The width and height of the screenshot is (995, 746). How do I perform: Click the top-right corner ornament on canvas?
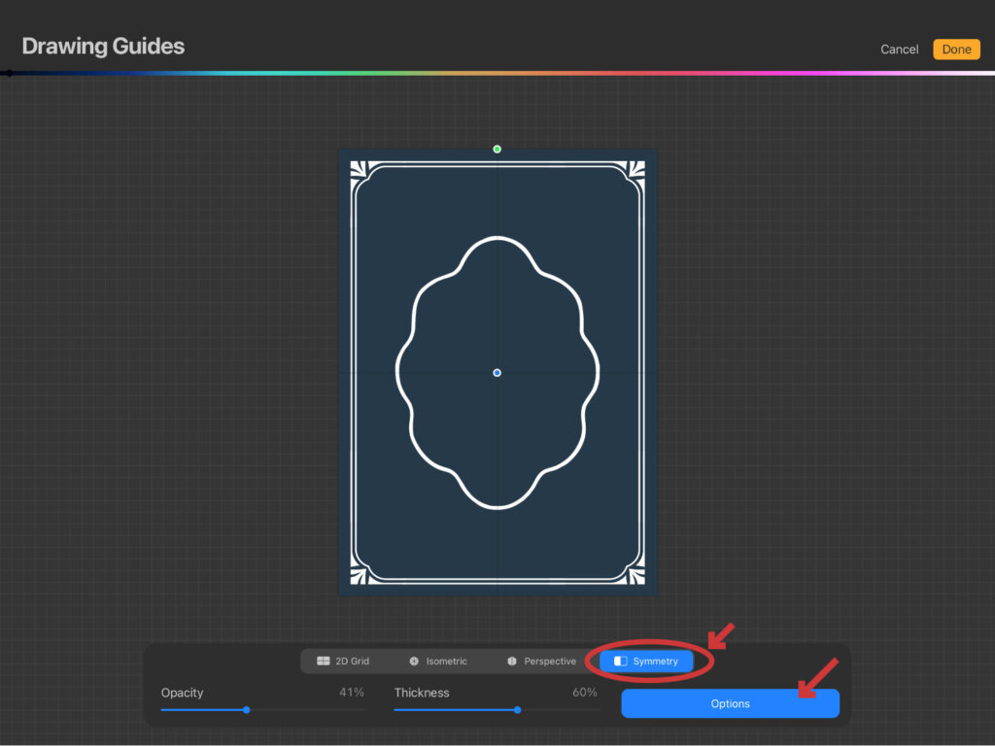pyautogui.click(x=636, y=169)
